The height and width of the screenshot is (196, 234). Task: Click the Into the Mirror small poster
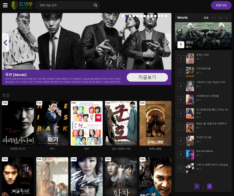pos(190,154)
